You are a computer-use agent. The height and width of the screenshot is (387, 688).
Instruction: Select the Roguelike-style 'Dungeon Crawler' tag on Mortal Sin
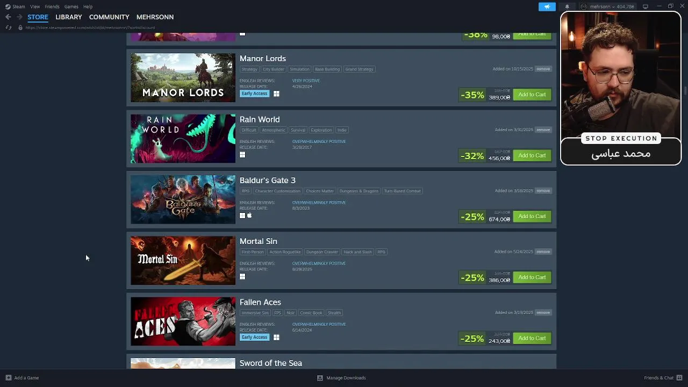tap(322, 252)
